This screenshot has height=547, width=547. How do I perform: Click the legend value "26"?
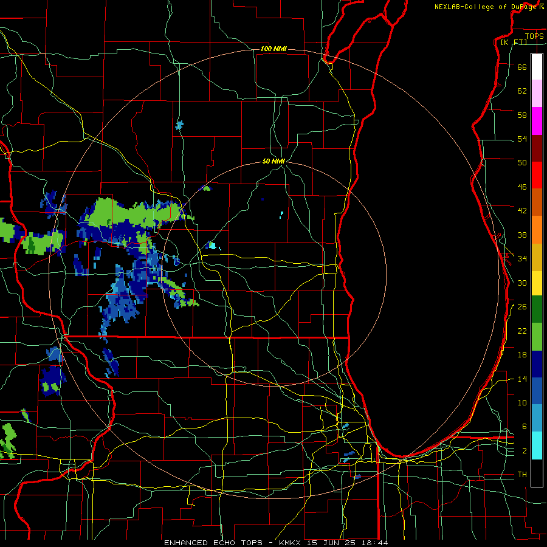click(x=522, y=307)
